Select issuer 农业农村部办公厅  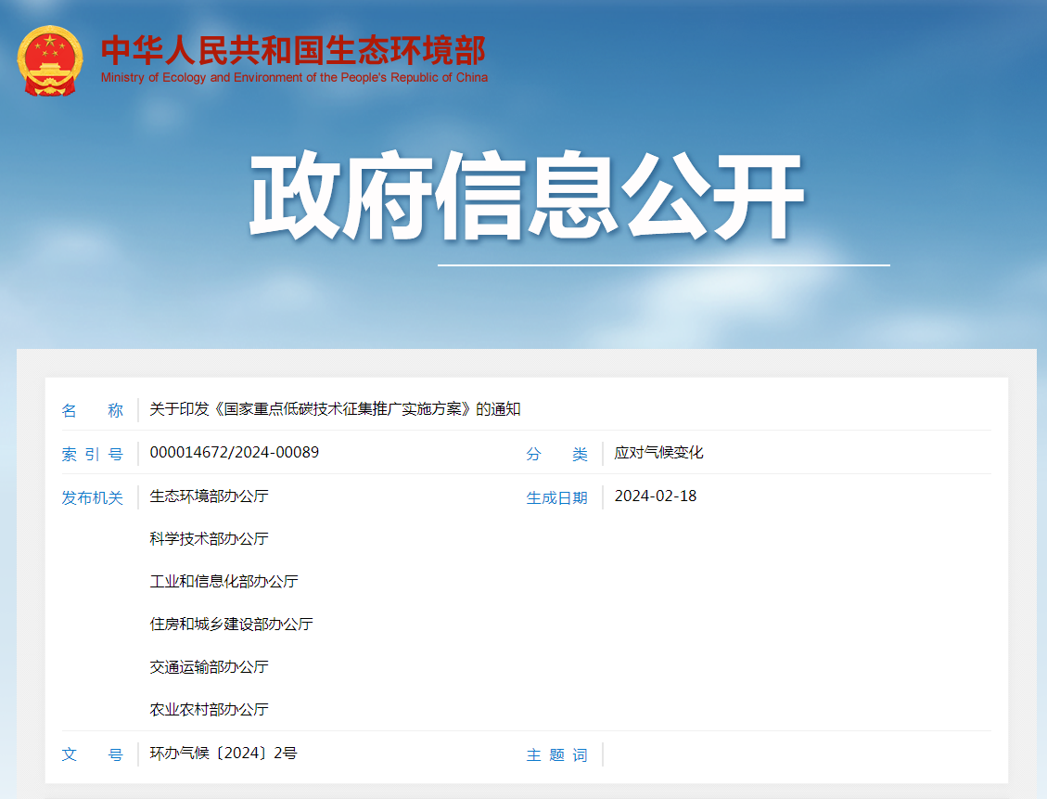coord(209,710)
